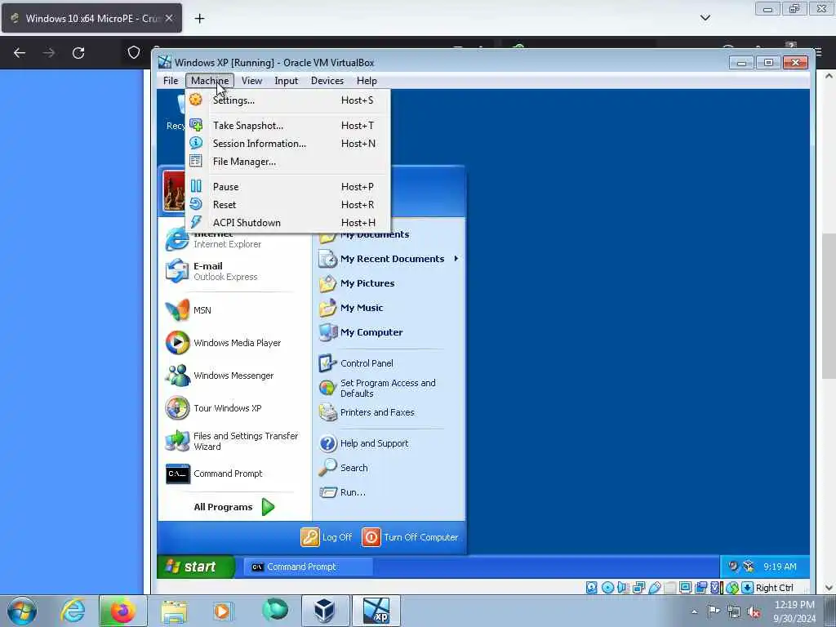Open Windows Explorer folder on taskbar
This screenshot has width=836, height=627.
(174, 611)
